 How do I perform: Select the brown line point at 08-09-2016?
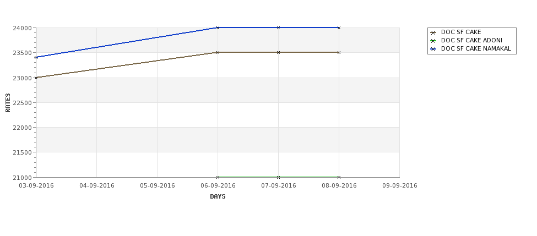pos(339,52)
